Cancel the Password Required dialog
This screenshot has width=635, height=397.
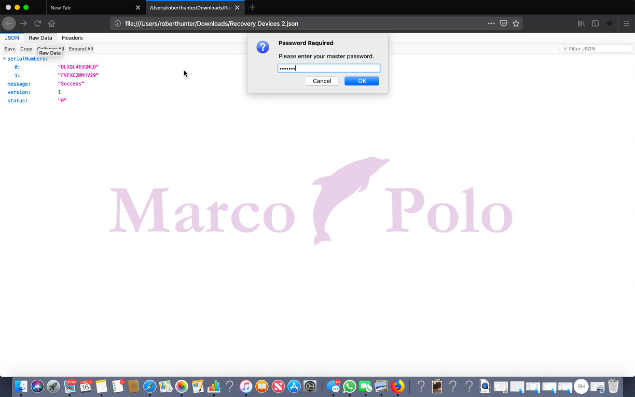322,81
